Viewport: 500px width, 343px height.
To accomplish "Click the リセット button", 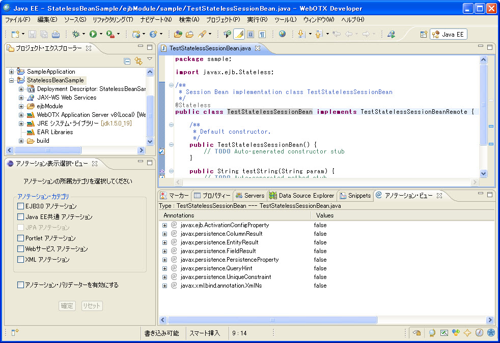I will click(92, 305).
